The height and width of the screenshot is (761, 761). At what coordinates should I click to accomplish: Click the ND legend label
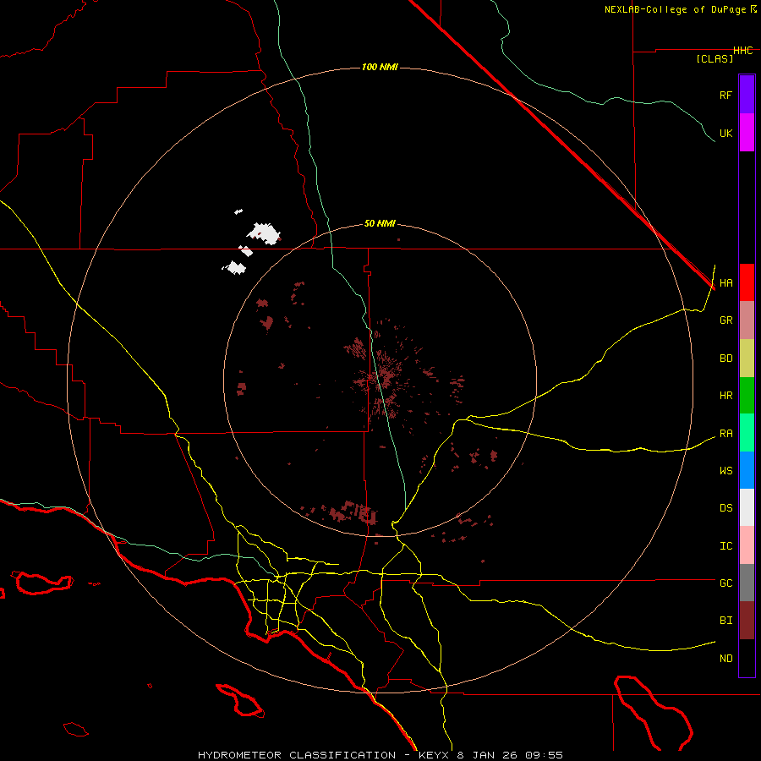coord(725,658)
